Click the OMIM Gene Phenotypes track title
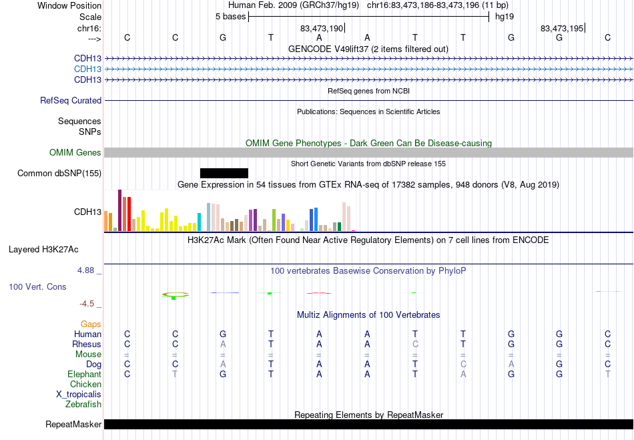The height and width of the screenshot is (440, 634). 368,143
